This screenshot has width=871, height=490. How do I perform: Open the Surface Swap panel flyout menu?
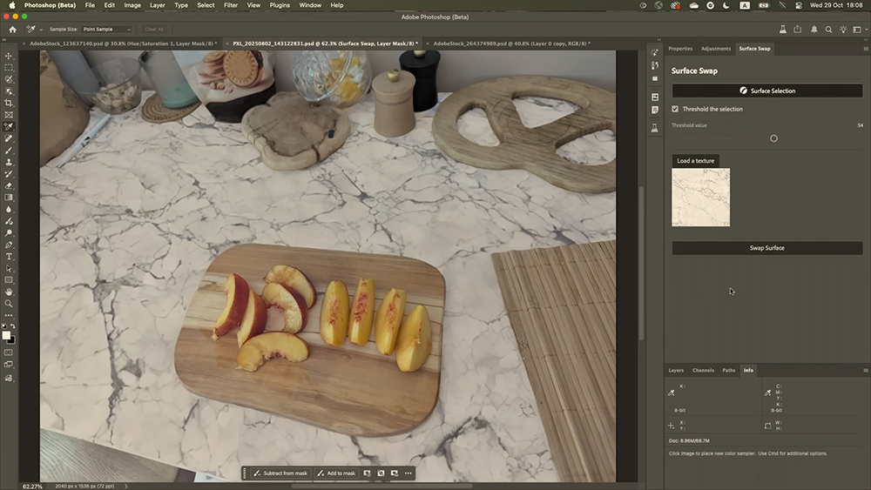(x=865, y=49)
